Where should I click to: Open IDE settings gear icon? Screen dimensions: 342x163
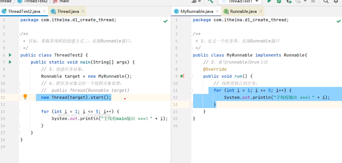tap(336, 2)
